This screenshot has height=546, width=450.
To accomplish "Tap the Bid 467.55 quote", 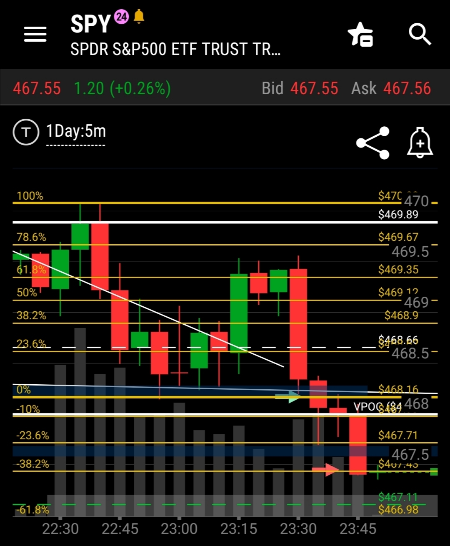I will [x=300, y=88].
